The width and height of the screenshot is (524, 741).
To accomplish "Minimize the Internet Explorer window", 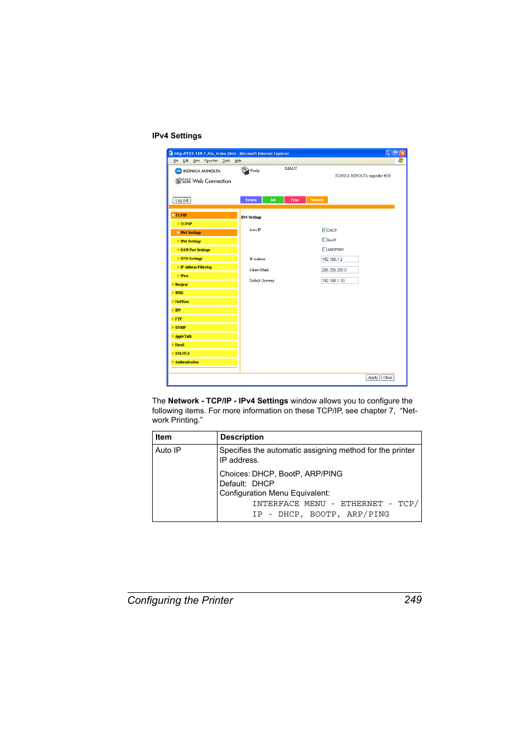I will tap(389, 153).
